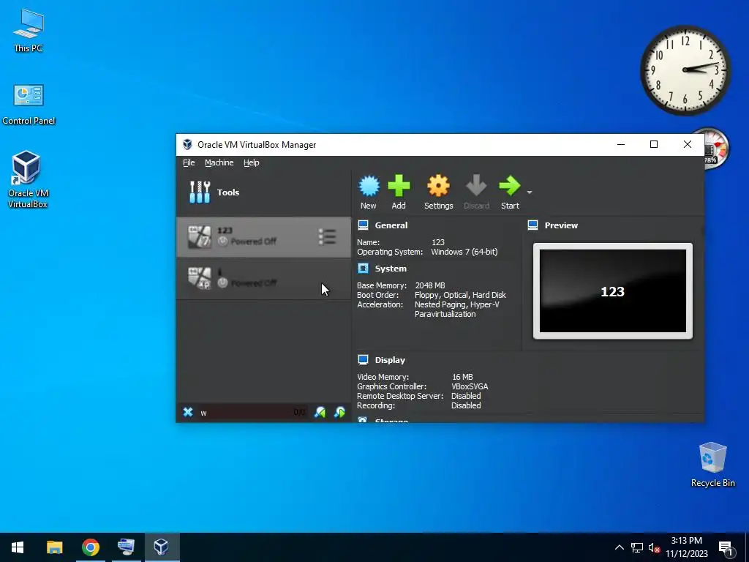The height and width of the screenshot is (562, 749).
Task: Close the VM search bar with the X icon
Action: click(188, 412)
